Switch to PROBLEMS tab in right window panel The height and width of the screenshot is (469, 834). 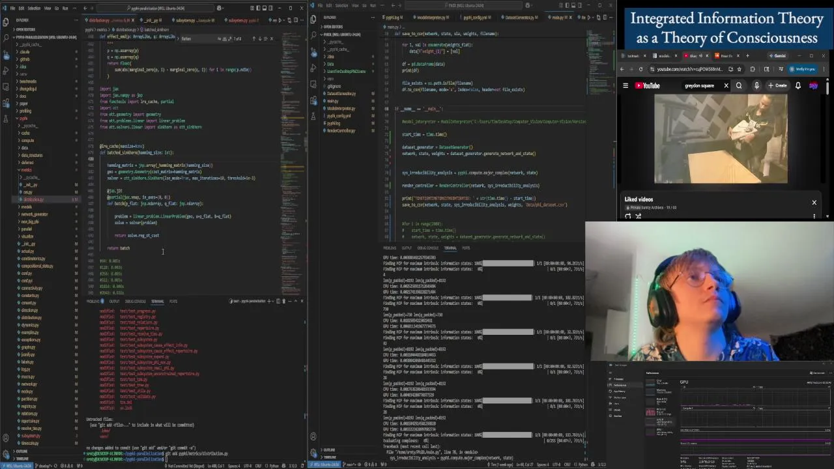coord(390,248)
